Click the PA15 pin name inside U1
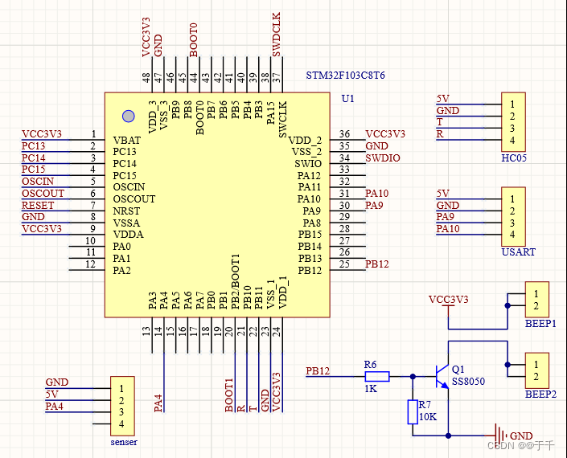The width and height of the screenshot is (567, 458). click(270, 113)
